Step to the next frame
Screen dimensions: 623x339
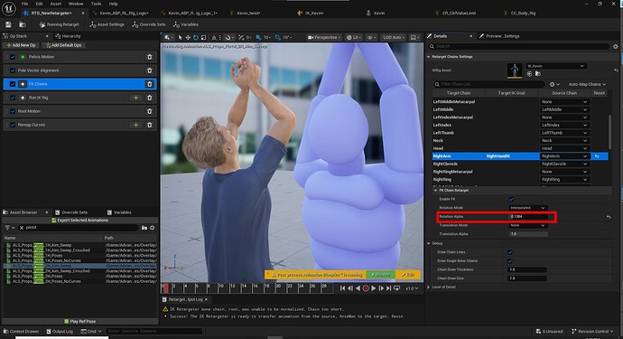381,288
